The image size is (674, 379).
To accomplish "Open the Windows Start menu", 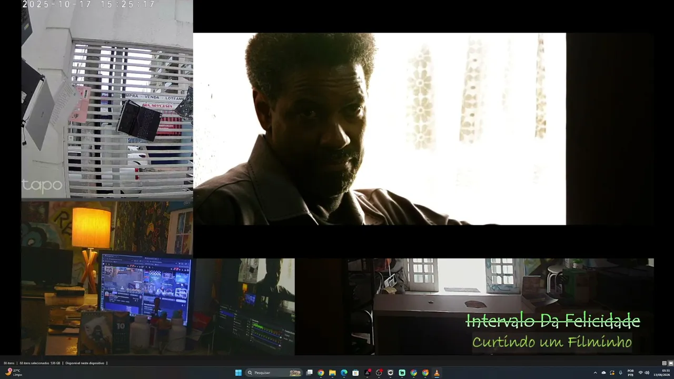I will coord(239,373).
